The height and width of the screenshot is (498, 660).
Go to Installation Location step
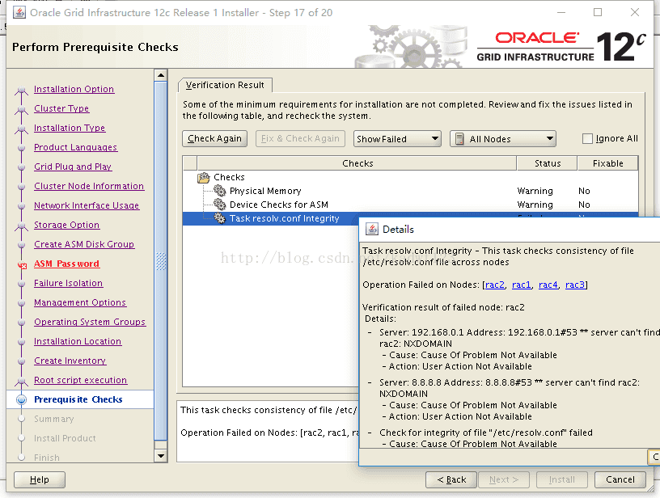[x=78, y=341]
